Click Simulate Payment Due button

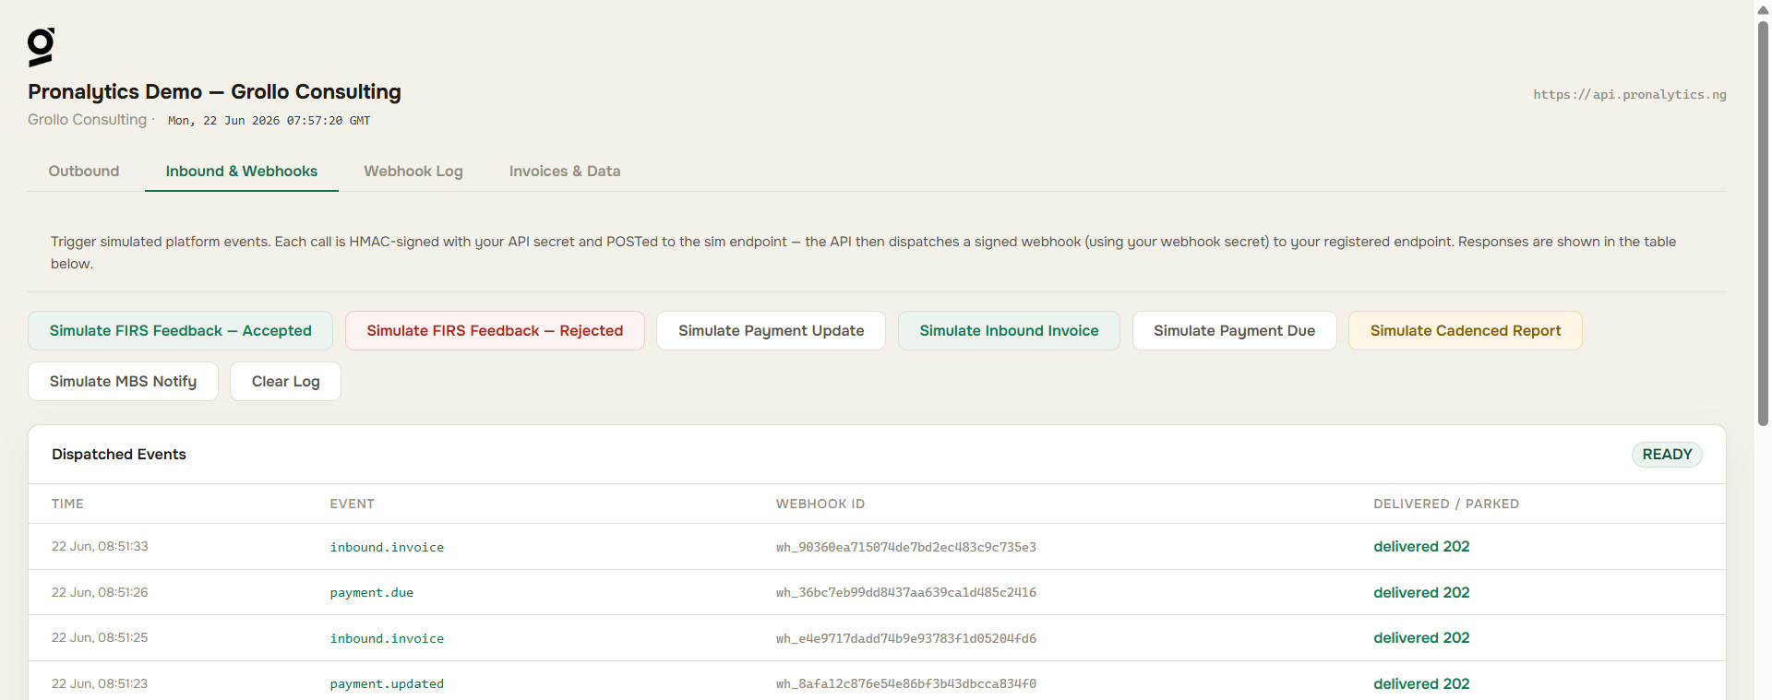[1235, 331]
